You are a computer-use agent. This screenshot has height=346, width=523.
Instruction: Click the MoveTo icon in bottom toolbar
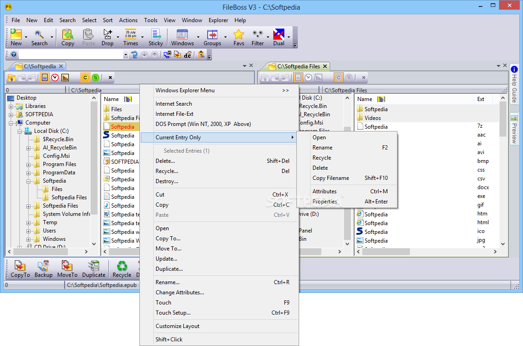[x=67, y=266]
